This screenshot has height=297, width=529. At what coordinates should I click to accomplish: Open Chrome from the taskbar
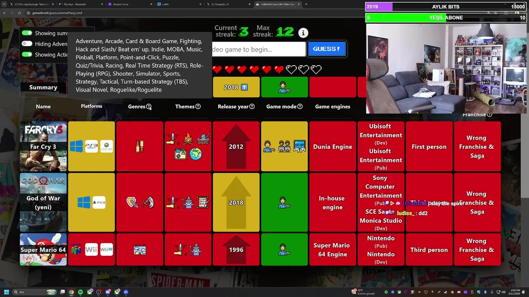pos(71,292)
